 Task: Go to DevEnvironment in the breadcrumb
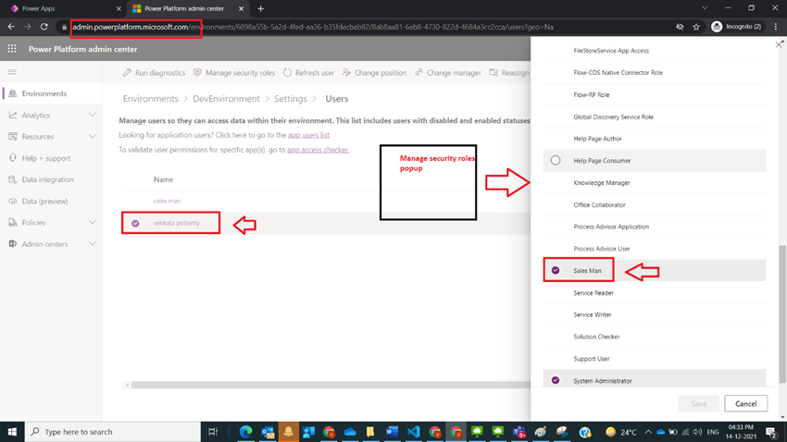(226, 99)
